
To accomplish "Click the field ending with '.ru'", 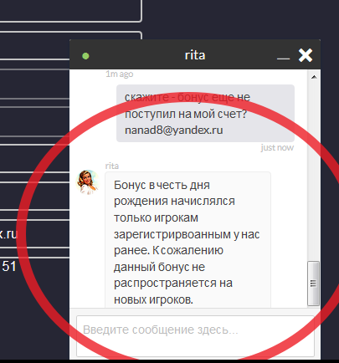I will [34, 233].
